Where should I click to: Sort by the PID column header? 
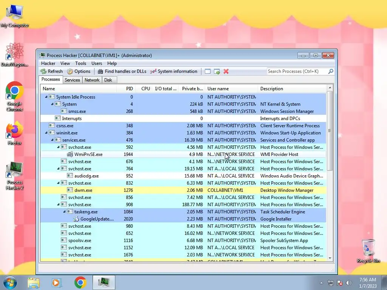click(125, 88)
